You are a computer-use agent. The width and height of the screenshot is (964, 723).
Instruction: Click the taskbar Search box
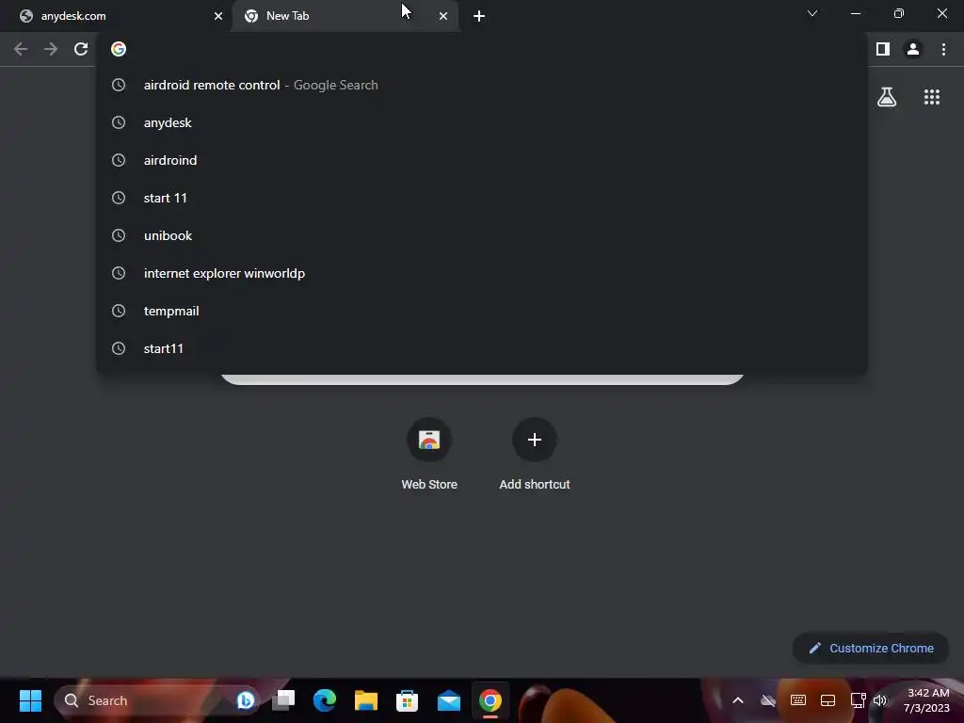(157, 700)
